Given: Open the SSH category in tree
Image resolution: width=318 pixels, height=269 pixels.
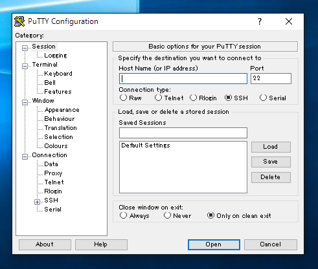Looking at the screenshot, I should click(x=51, y=200).
